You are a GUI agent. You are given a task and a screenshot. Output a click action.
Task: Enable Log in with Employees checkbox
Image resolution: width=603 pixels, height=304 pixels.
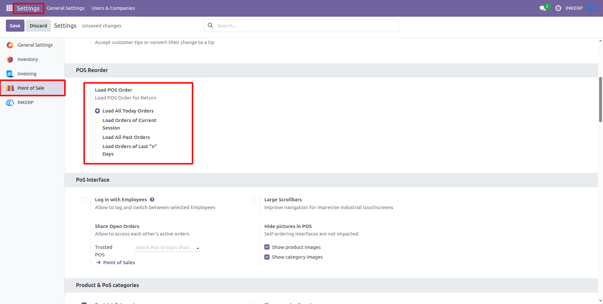click(x=84, y=200)
